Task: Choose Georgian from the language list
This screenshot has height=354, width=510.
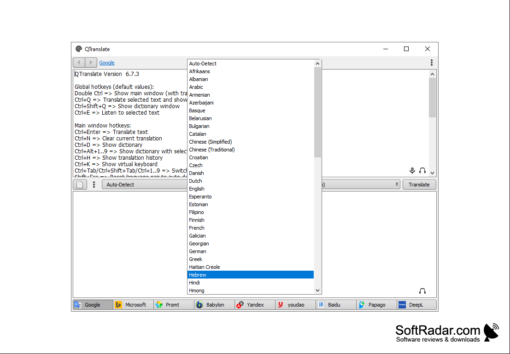Action: point(251,244)
